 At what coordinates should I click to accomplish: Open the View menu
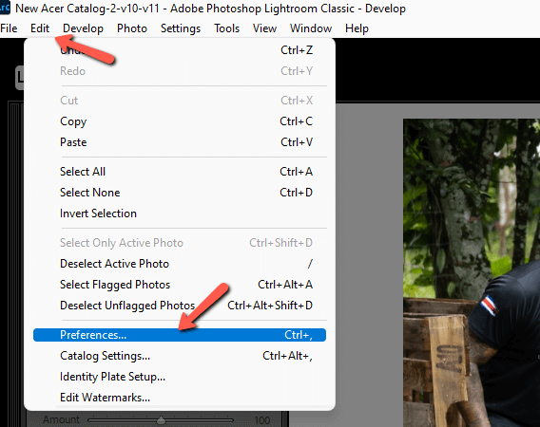[x=264, y=28]
